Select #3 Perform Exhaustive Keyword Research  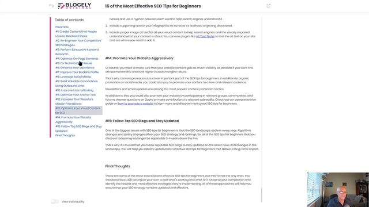[77, 52]
